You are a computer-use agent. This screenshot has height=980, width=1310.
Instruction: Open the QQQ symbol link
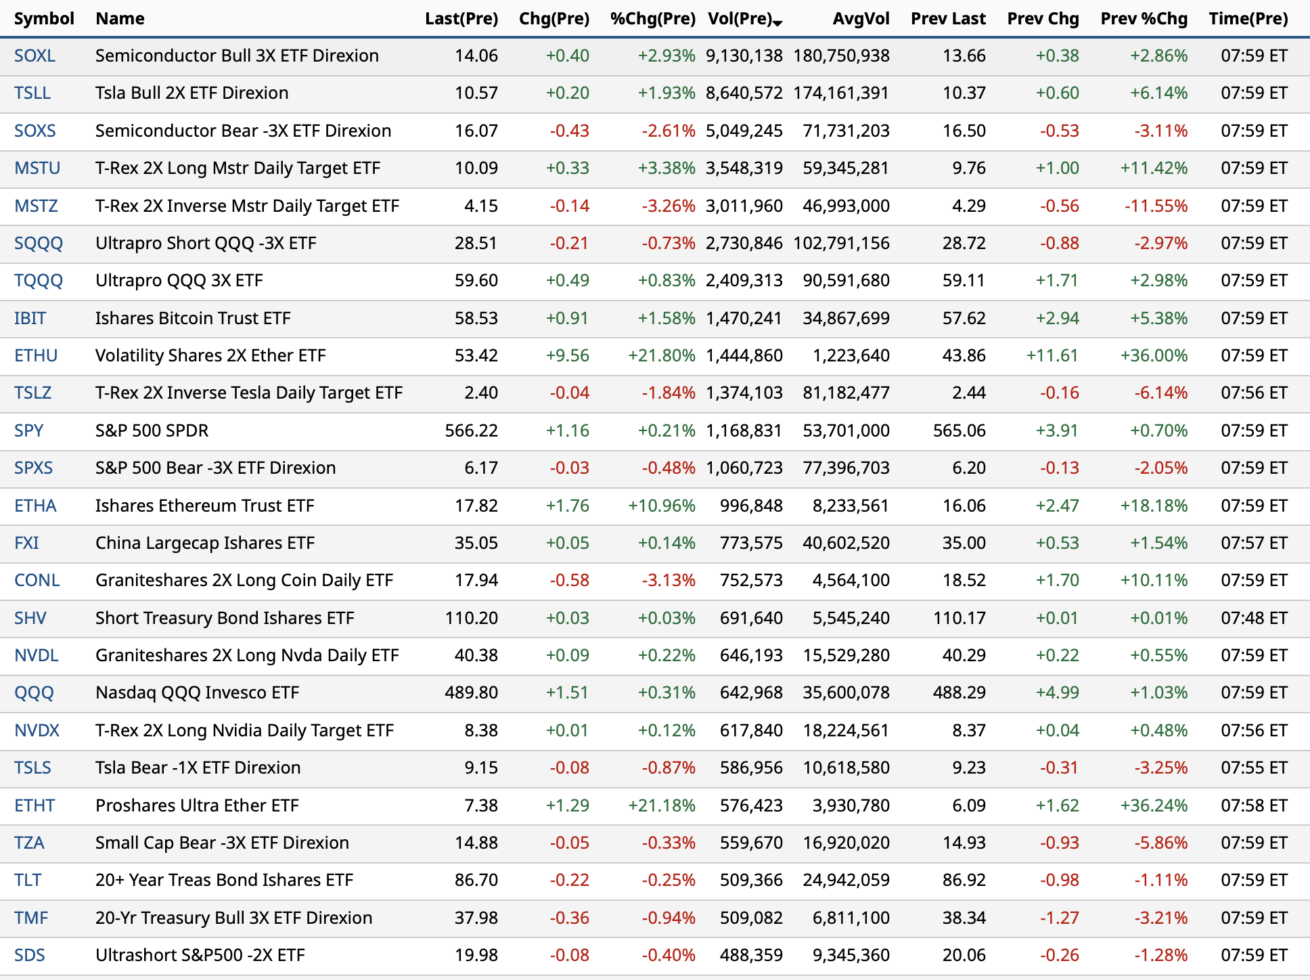pos(34,692)
